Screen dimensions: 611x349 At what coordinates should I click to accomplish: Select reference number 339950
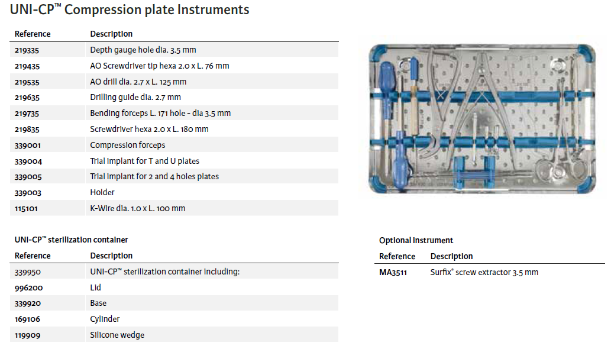click(x=28, y=272)
